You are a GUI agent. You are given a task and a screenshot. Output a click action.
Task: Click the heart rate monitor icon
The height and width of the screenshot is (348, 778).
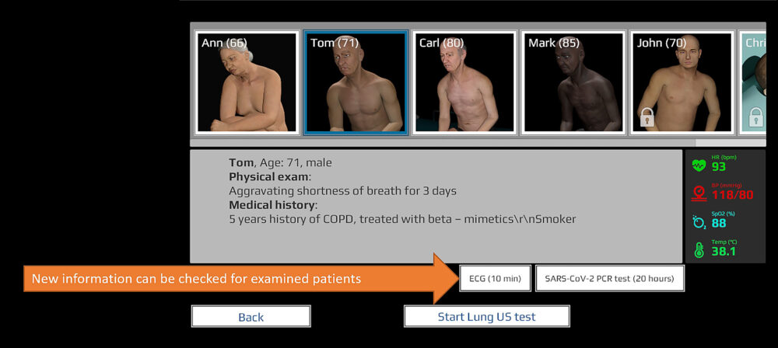(699, 165)
